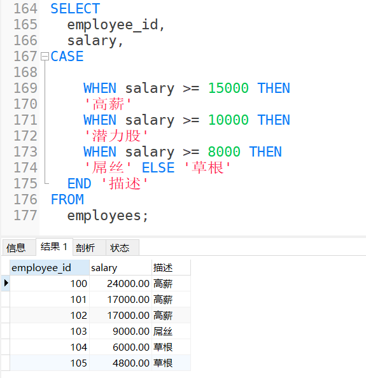This screenshot has width=366, height=378.
Task: Click the employee_id column header
Action: click(50, 267)
